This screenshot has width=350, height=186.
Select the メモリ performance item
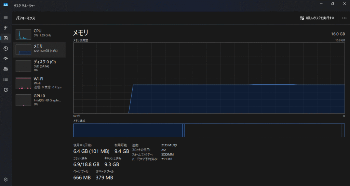click(39, 50)
